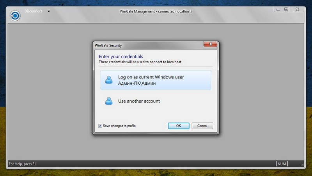Click the 'WinGate Management - connected (localhost)' title

point(156,11)
